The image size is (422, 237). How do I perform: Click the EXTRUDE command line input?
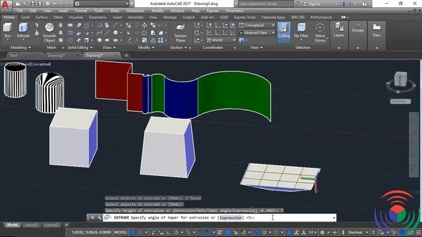click(x=220, y=218)
